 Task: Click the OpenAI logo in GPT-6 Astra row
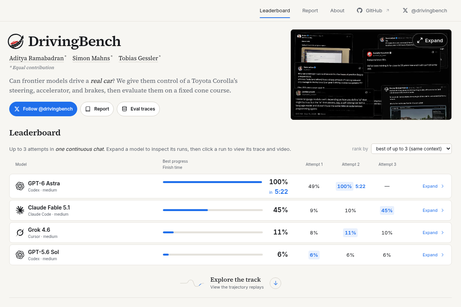tap(20, 186)
